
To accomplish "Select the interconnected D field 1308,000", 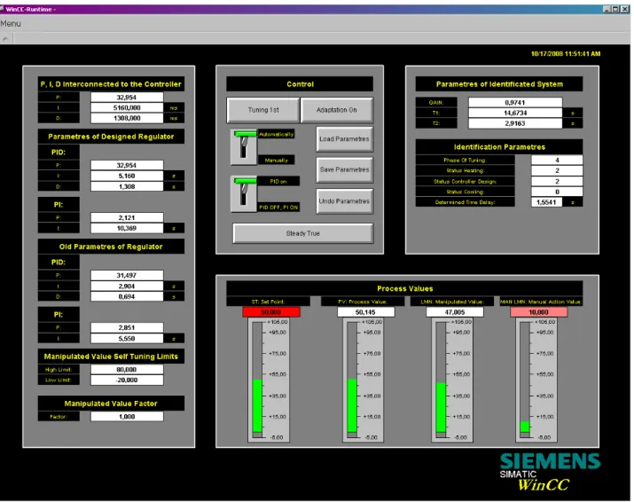I will 127,118.
